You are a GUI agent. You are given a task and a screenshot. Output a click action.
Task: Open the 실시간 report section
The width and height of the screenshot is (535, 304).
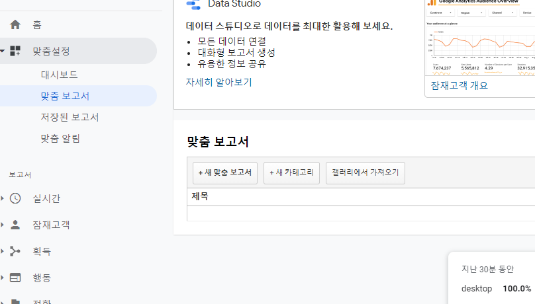[x=46, y=198]
